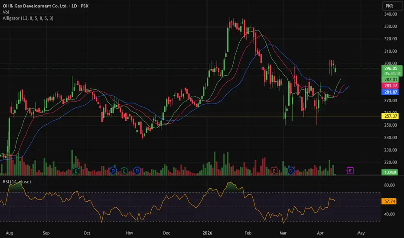The height and width of the screenshot is (238, 404).
Task: Click the 250.00 price scale label
Action: tap(391, 125)
